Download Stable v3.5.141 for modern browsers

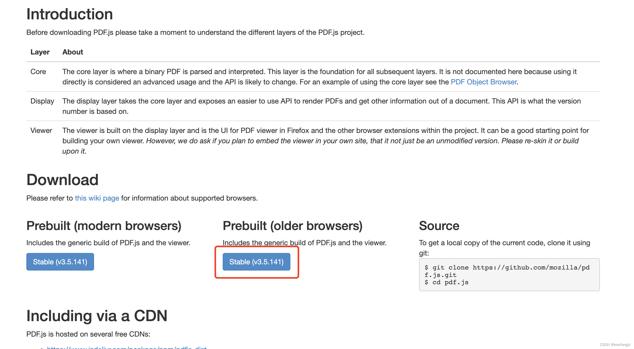pos(60,262)
